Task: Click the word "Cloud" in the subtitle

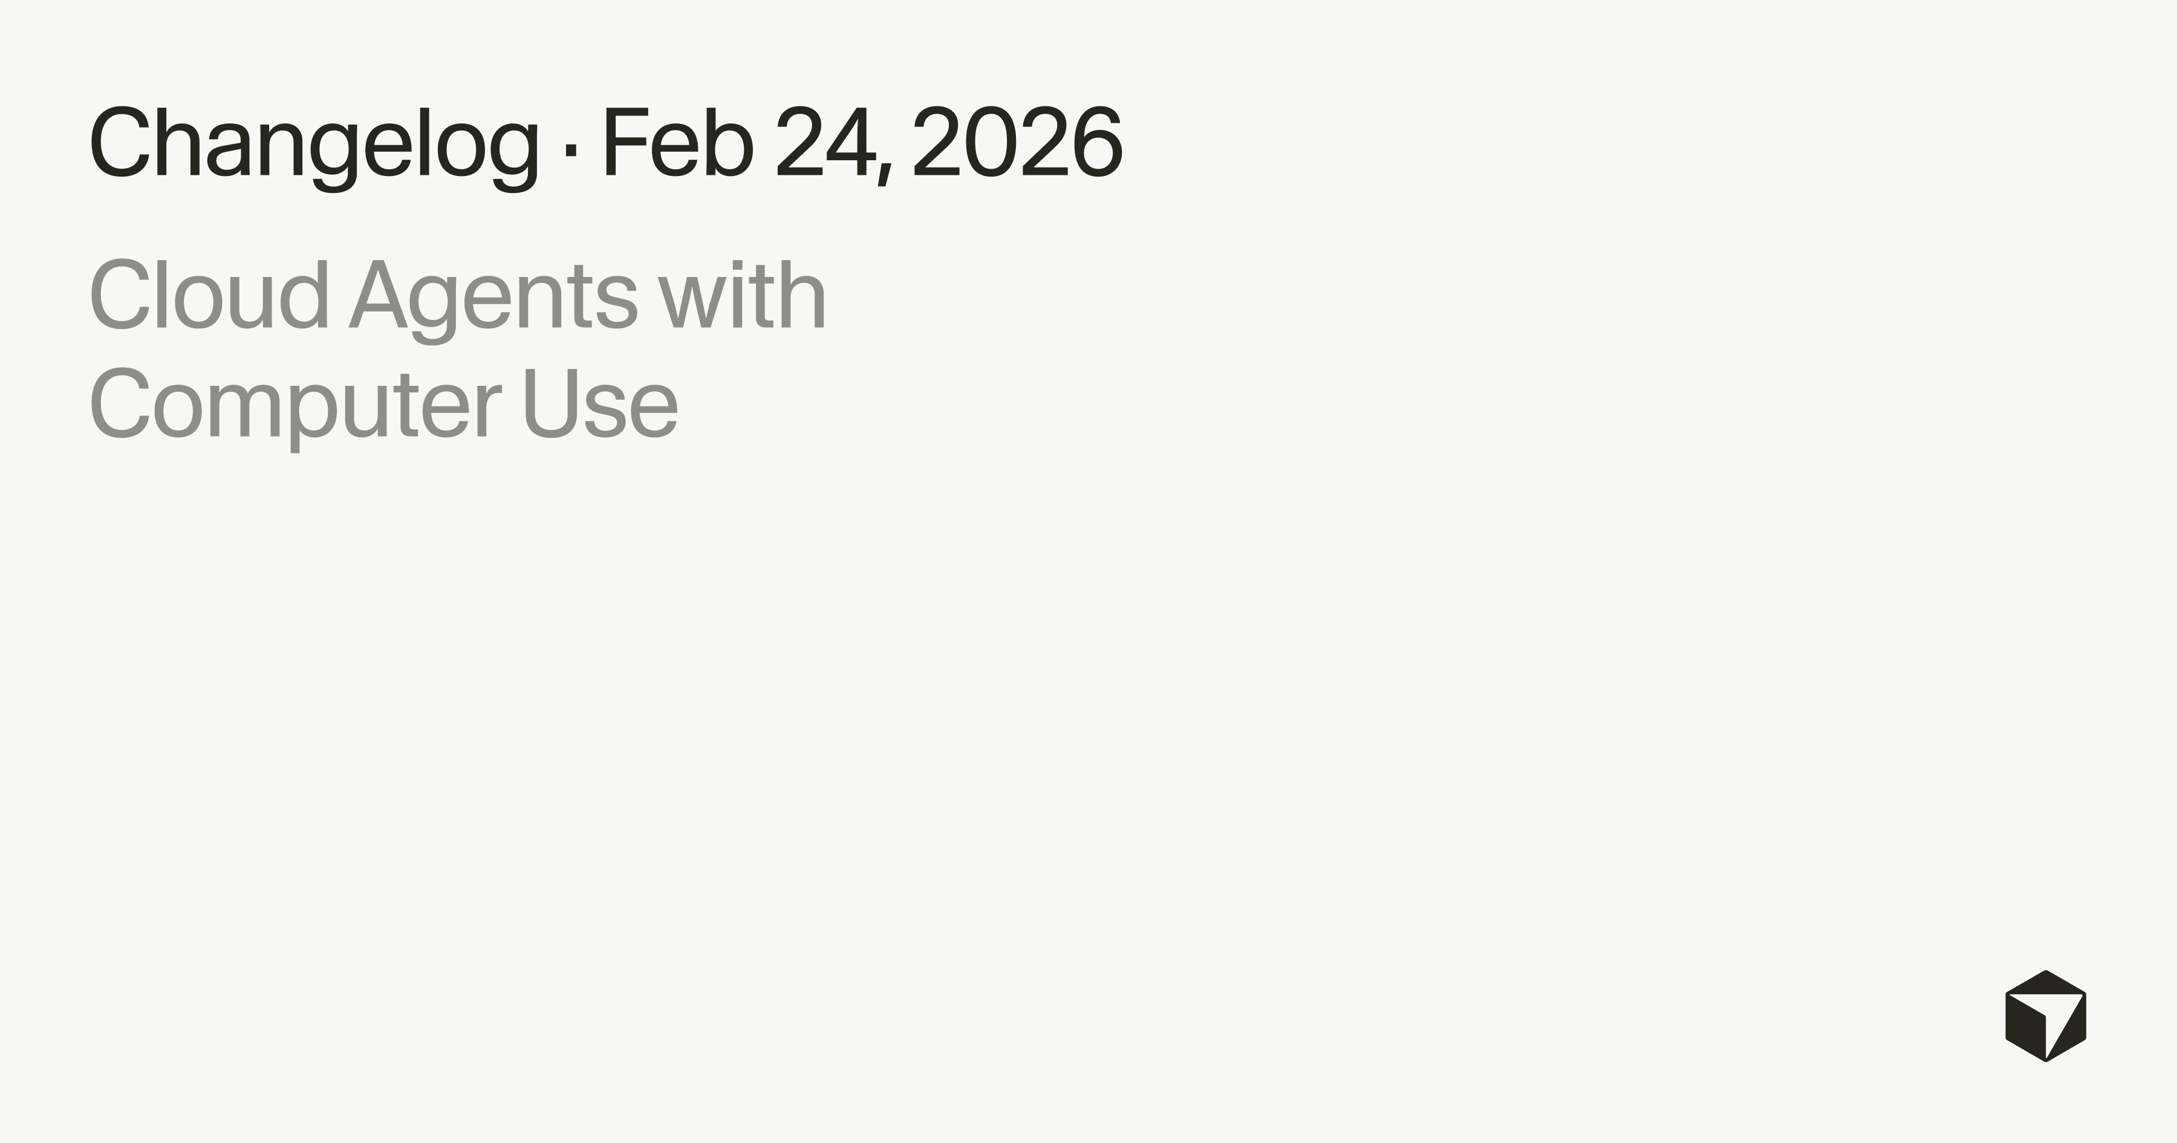Action: pos(209,295)
